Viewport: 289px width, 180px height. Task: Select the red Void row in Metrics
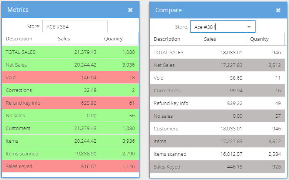pyautogui.click(x=70, y=77)
